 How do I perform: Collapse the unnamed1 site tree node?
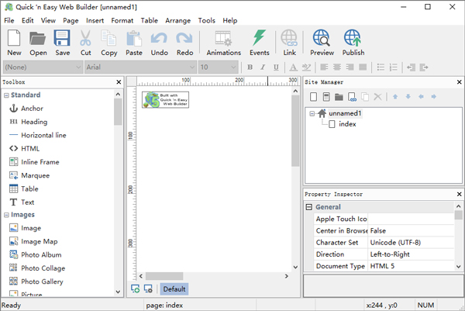point(312,113)
